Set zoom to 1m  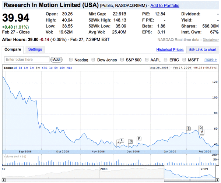tap(26, 68)
